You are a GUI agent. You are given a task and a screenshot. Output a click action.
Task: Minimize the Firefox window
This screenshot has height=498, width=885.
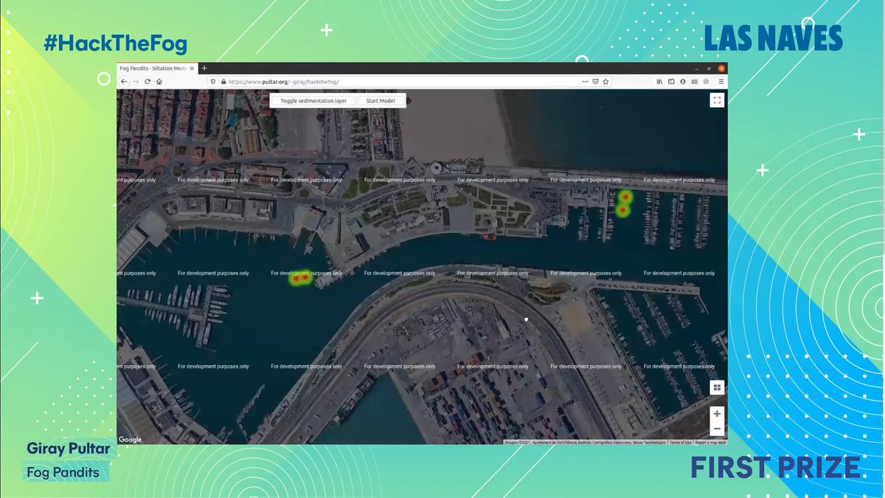[x=696, y=69]
